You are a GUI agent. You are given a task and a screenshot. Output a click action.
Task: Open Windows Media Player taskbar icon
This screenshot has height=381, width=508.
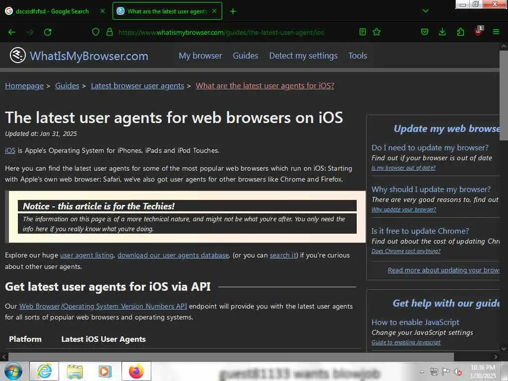[x=105, y=371]
